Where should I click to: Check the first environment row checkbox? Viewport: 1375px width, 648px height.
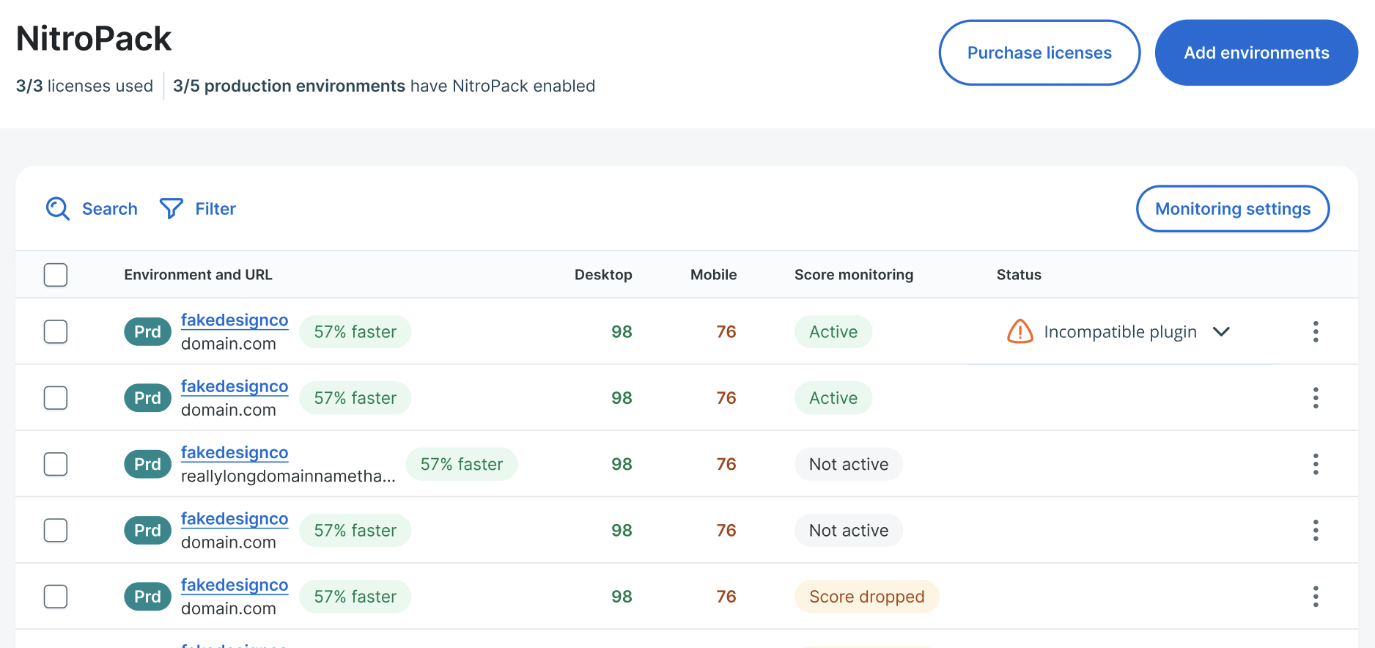(56, 332)
